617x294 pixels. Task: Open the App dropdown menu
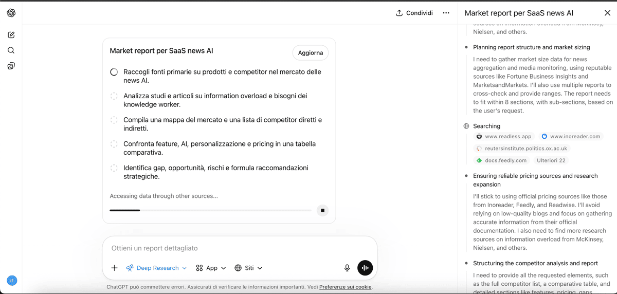(x=211, y=268)
